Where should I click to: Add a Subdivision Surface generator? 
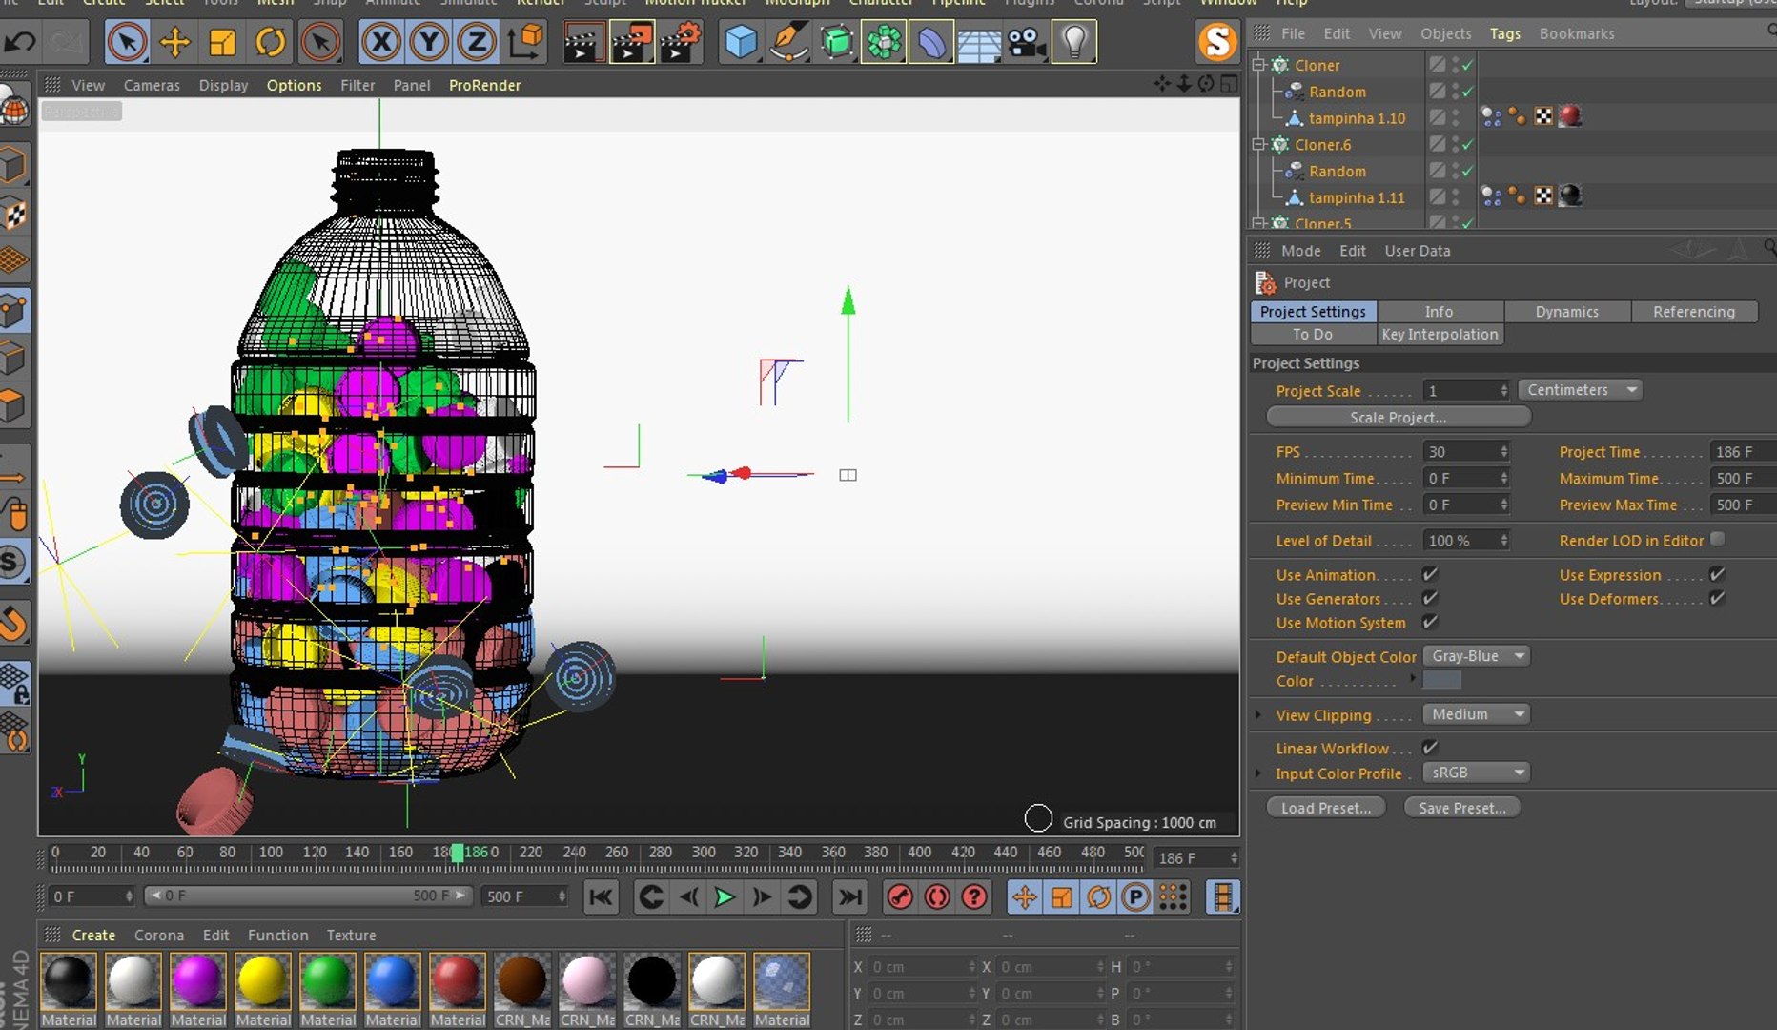pyautogui.click(x=836, y=42)
